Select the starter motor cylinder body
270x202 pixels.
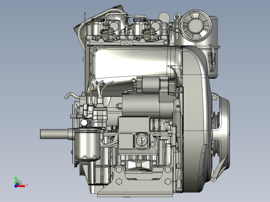coord(141,105)
